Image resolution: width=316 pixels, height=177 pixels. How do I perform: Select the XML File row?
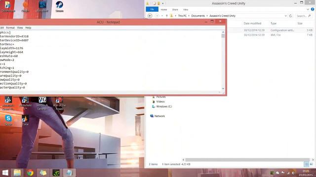pos(270,35)
